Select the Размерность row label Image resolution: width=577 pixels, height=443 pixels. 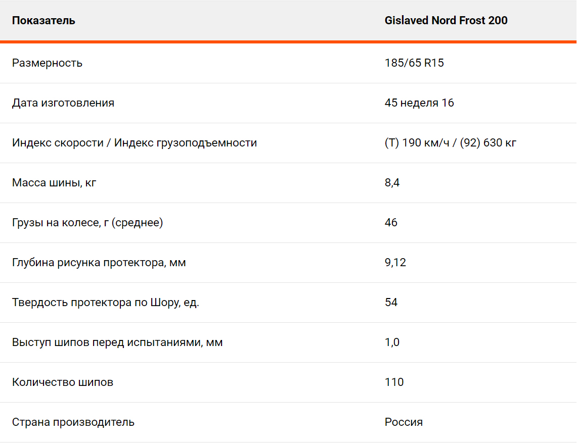pos(47,63)
